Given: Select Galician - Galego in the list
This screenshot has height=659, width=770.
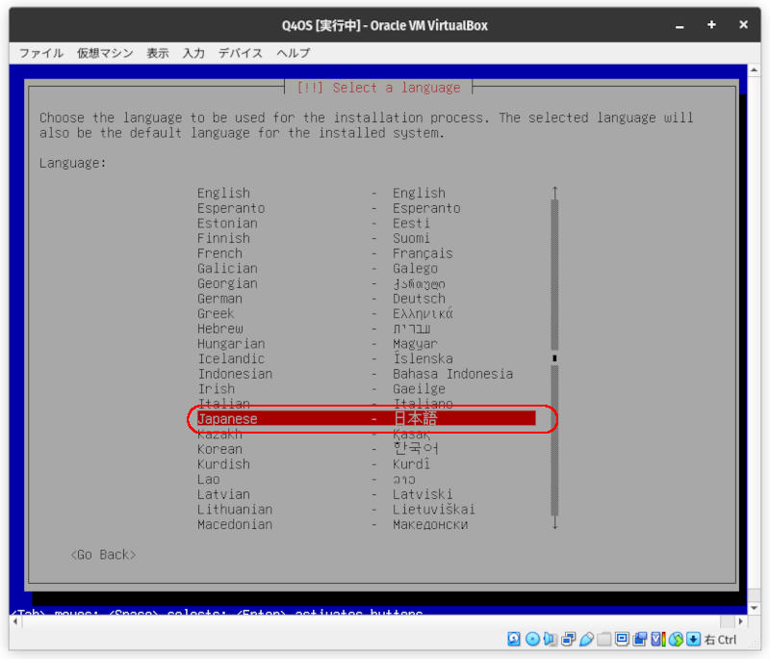Looking at the screenshot, I should pos(367,268).
